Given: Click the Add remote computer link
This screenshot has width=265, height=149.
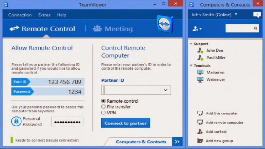Looking at the screenshot, I should click(x=225, y=122).
